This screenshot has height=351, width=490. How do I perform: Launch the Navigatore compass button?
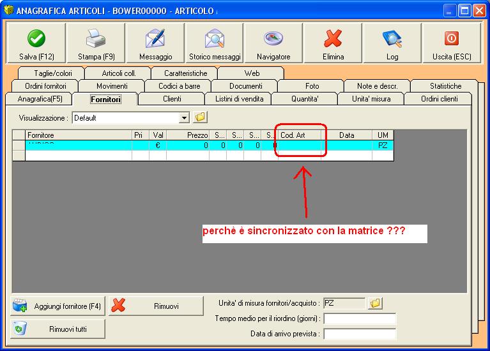tap(274, 43)
